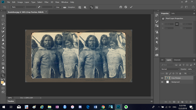
Task: Open the Character panel icon
Action: tap(157, 38)
